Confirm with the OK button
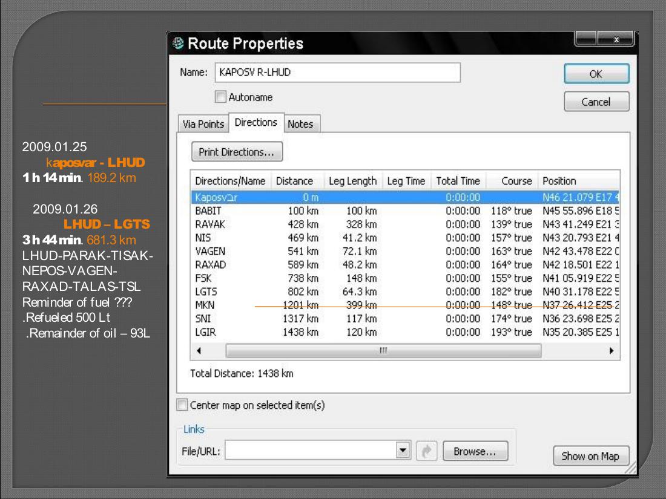 tap(596, 74)
